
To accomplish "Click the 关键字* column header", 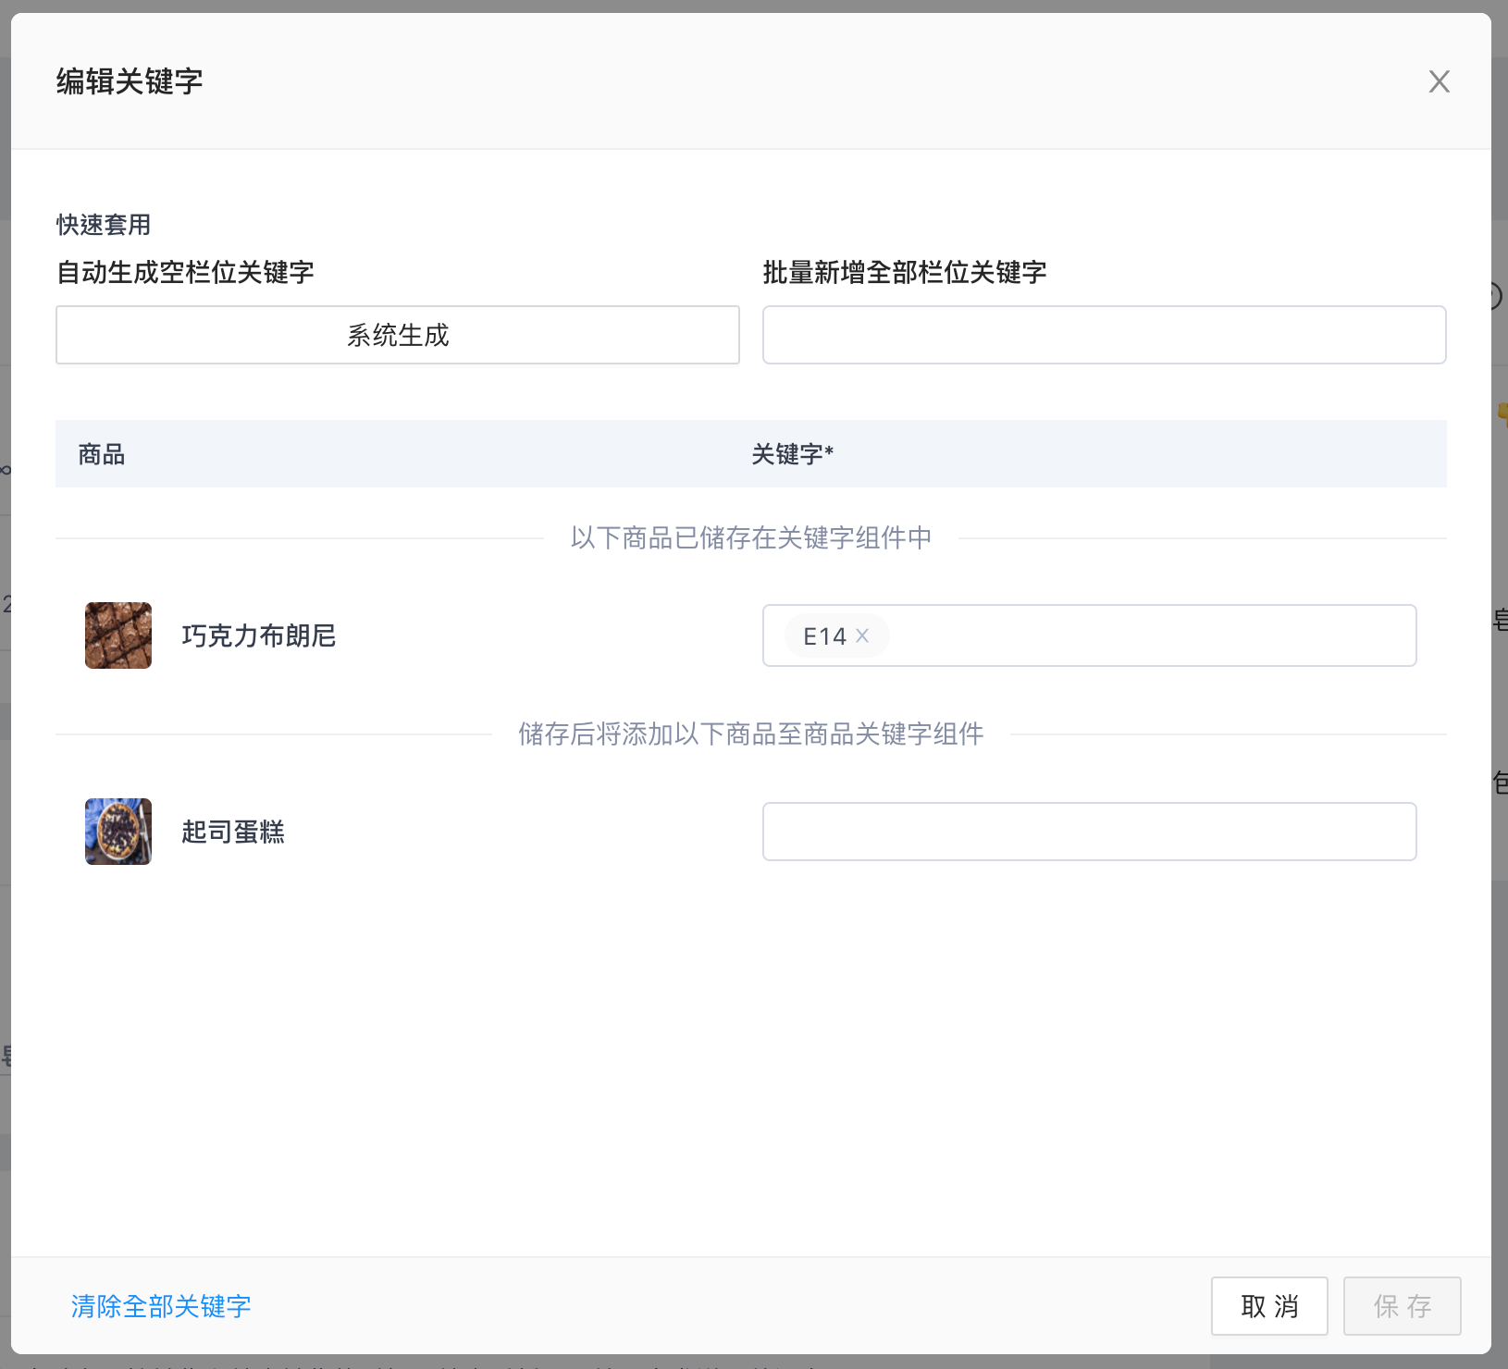I will (x=793, y=454).
